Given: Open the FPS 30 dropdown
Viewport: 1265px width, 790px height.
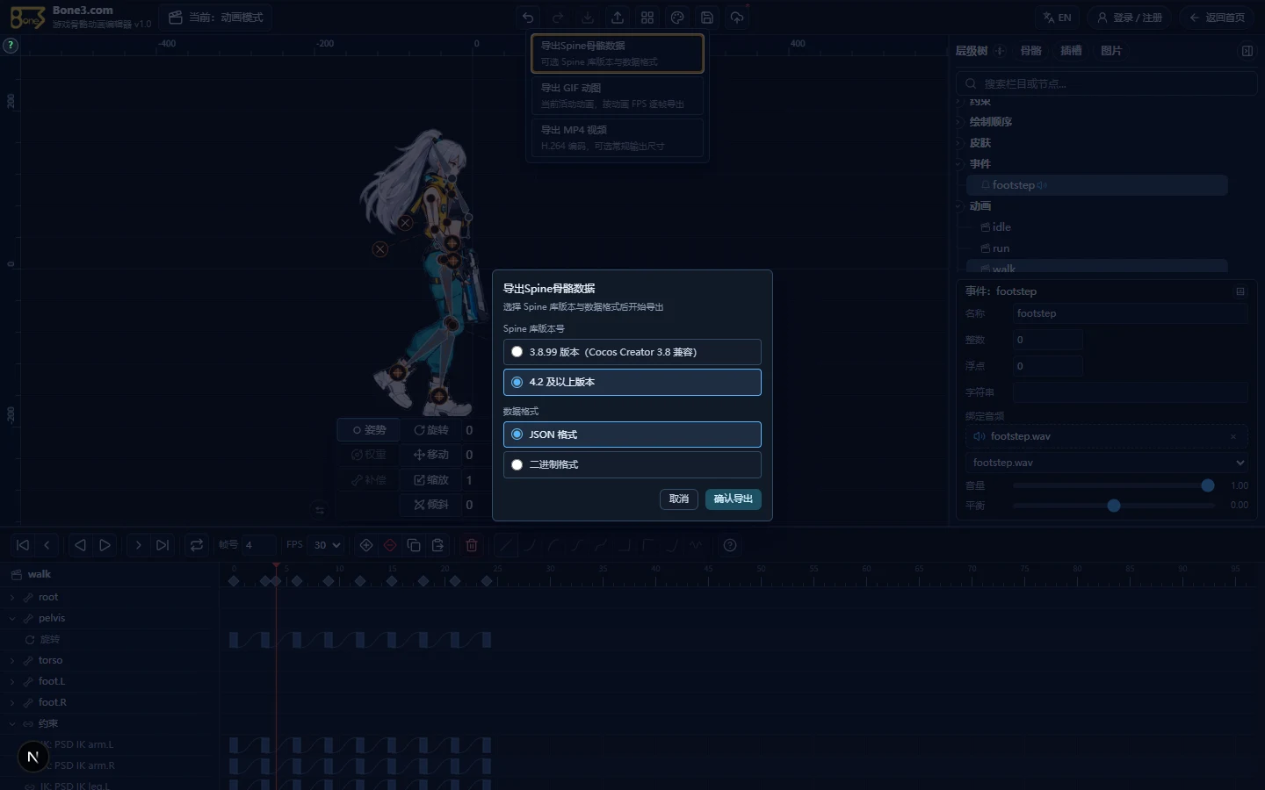Looking at the screenshot, I should (327, 545).
